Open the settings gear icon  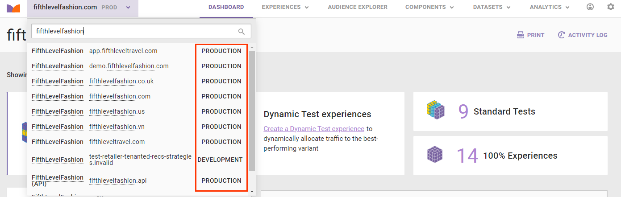[611, 7]
